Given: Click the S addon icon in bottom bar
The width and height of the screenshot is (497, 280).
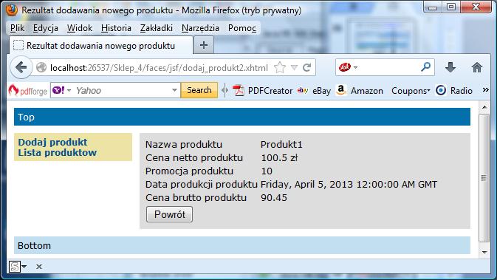Looking at the screenshot, I should (15, 267).
